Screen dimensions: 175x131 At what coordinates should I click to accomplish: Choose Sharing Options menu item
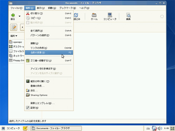point(49,95)
